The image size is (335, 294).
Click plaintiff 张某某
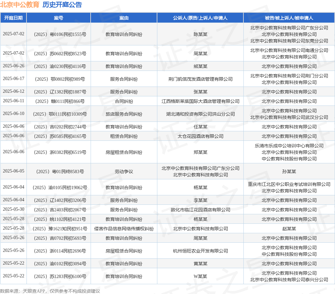tap(201, 92)
